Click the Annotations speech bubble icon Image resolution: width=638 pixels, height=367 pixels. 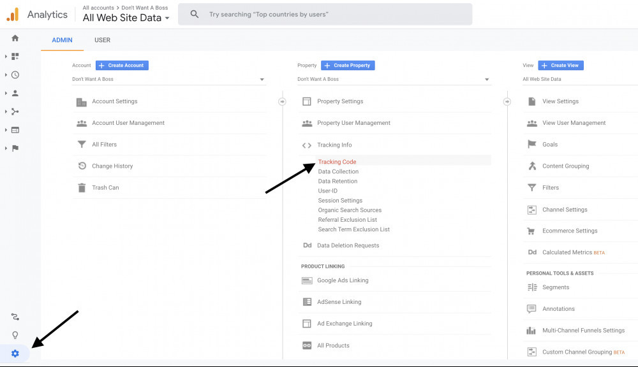pyautogui.click(x=531, y=309)
